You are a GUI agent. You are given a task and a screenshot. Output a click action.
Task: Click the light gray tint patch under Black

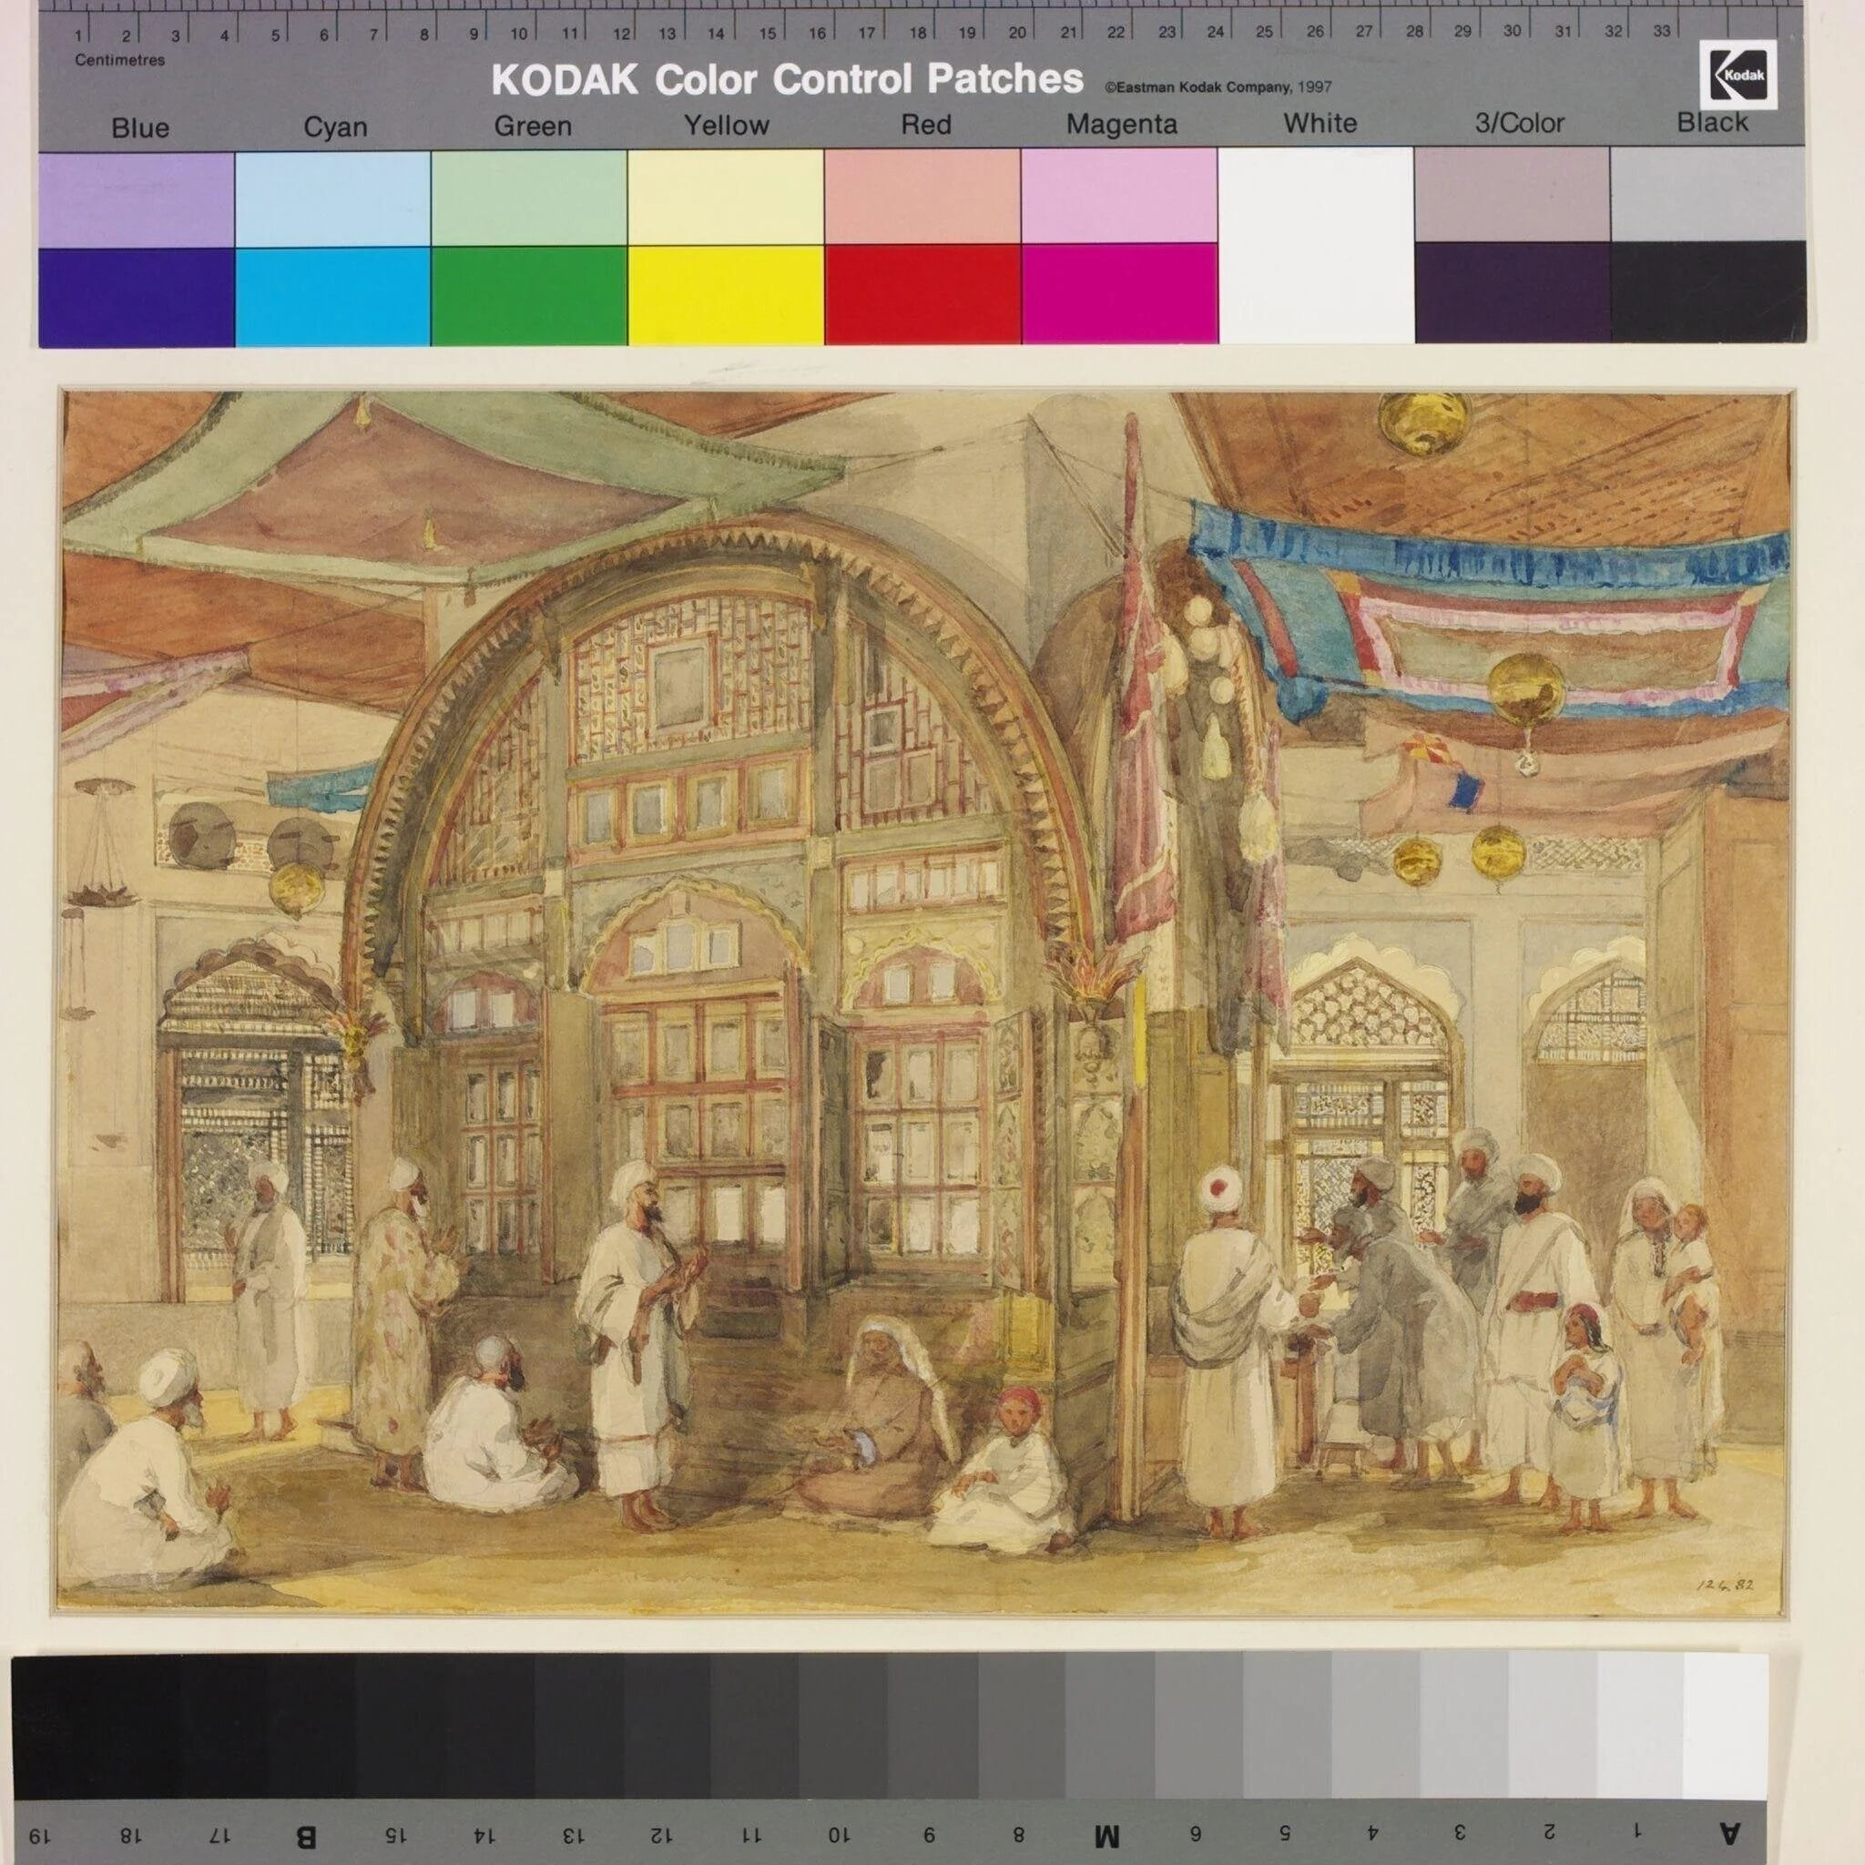point(1708,194)
